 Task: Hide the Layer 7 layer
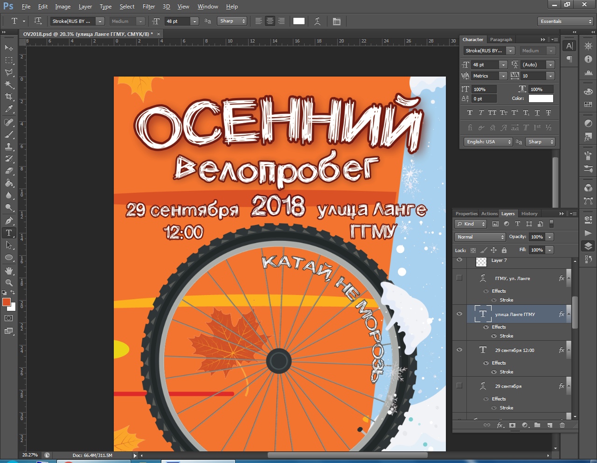[x=459, y=260]
